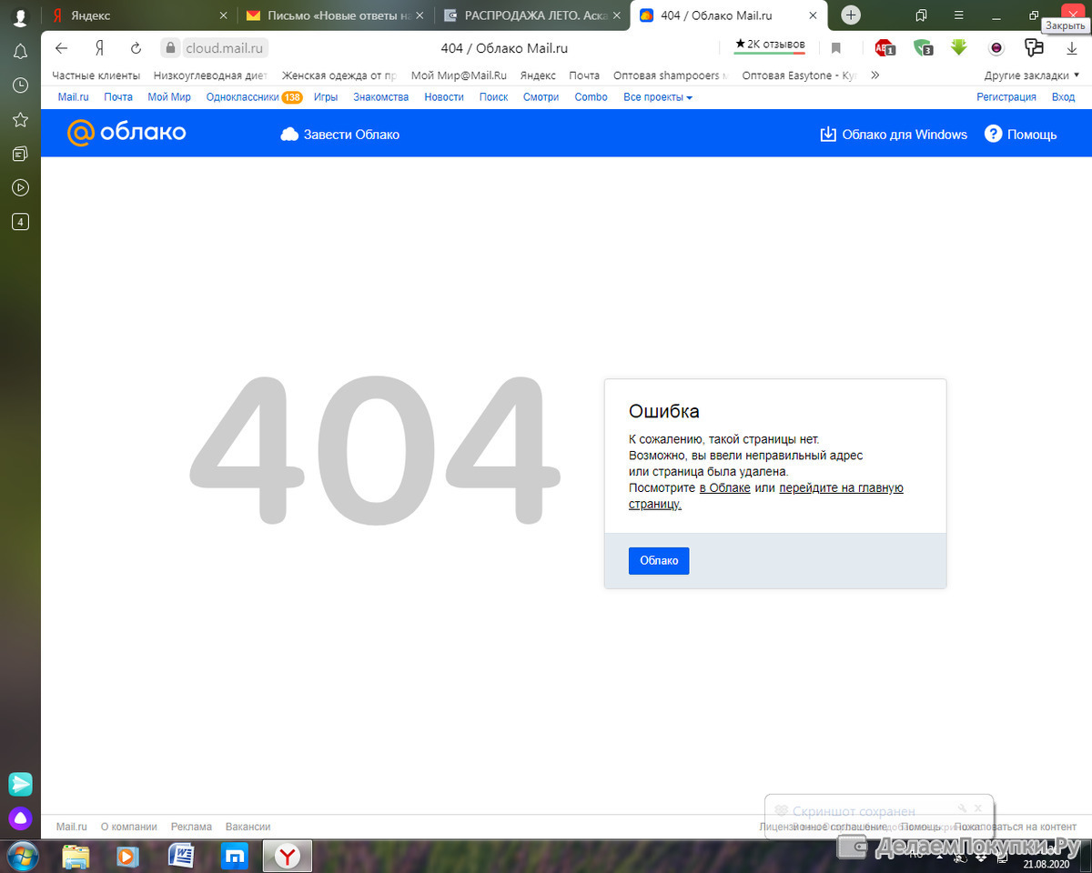
Task: Switch to Письмо «Новые ответы» tab
Action: (337, 15)
